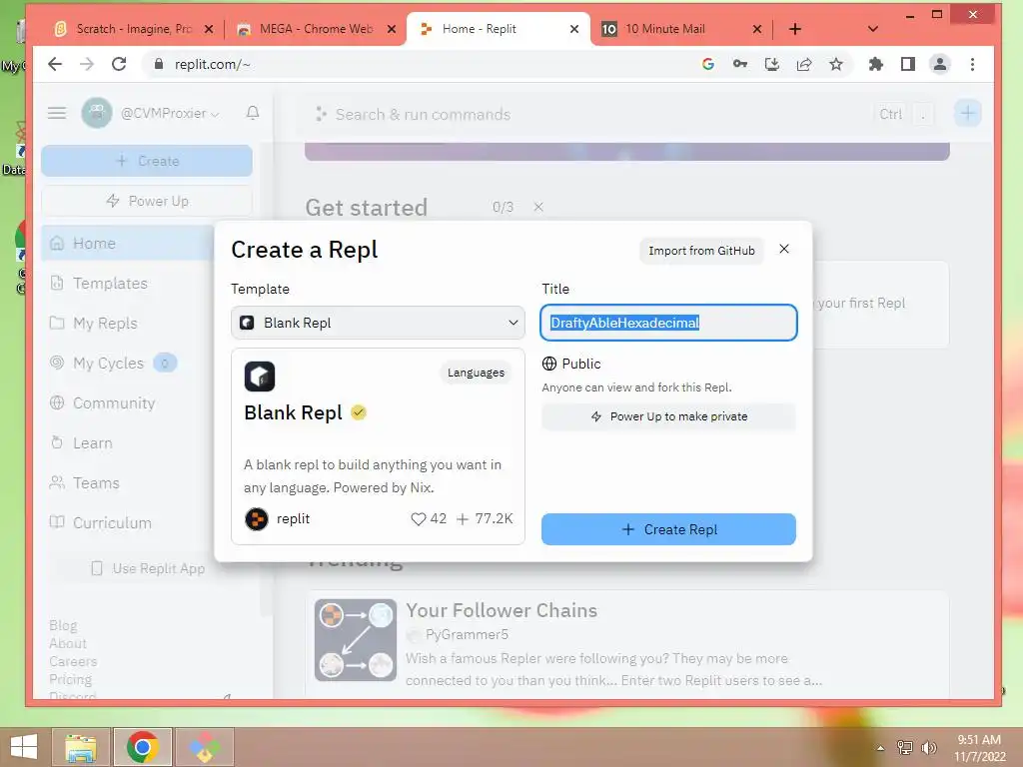
Task: Click the Create Repl button
Action: coord(668,529)
